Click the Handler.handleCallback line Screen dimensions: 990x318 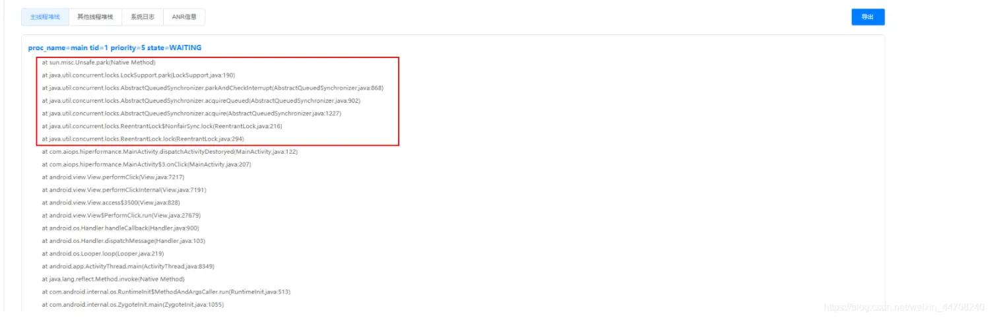tap(120, 228)
